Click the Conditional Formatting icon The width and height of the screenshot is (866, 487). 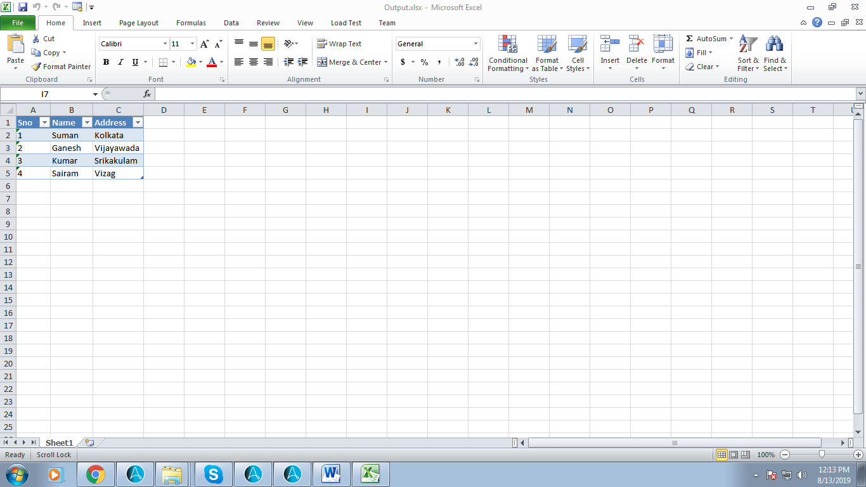click(x=507, y=44)
